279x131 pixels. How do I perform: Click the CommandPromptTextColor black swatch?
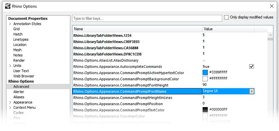(x=205, y=110)
